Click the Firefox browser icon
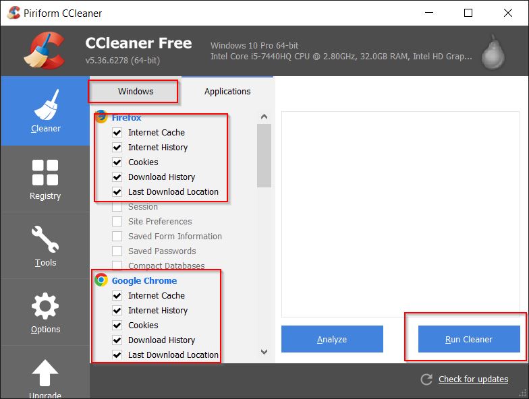 point(101,117)
